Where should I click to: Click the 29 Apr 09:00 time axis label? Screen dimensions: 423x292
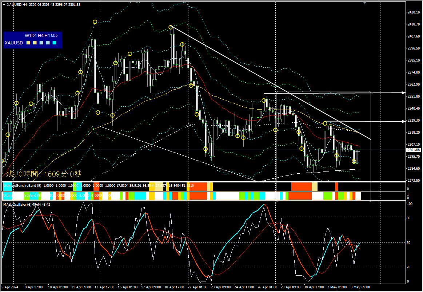click(291, 287)
